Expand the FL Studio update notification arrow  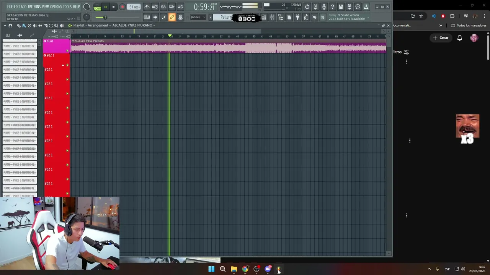368,17
